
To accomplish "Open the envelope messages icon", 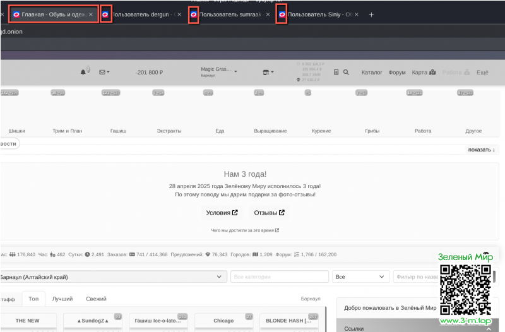I will (x=105, y=72).
